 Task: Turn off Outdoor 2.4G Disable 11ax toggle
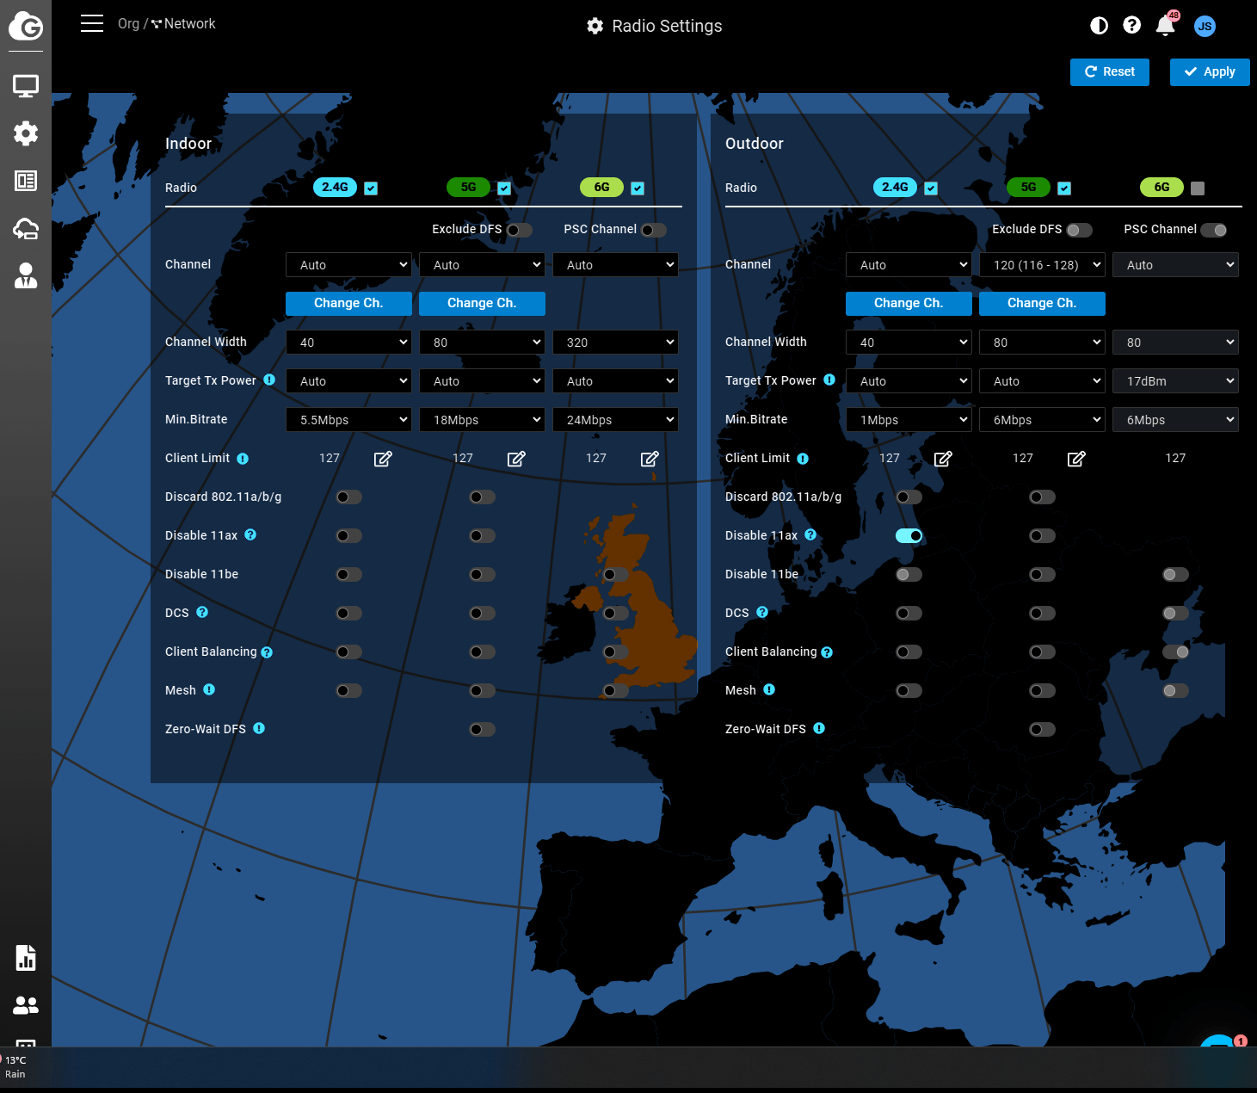pyautogui.click(x=909, y=536)
